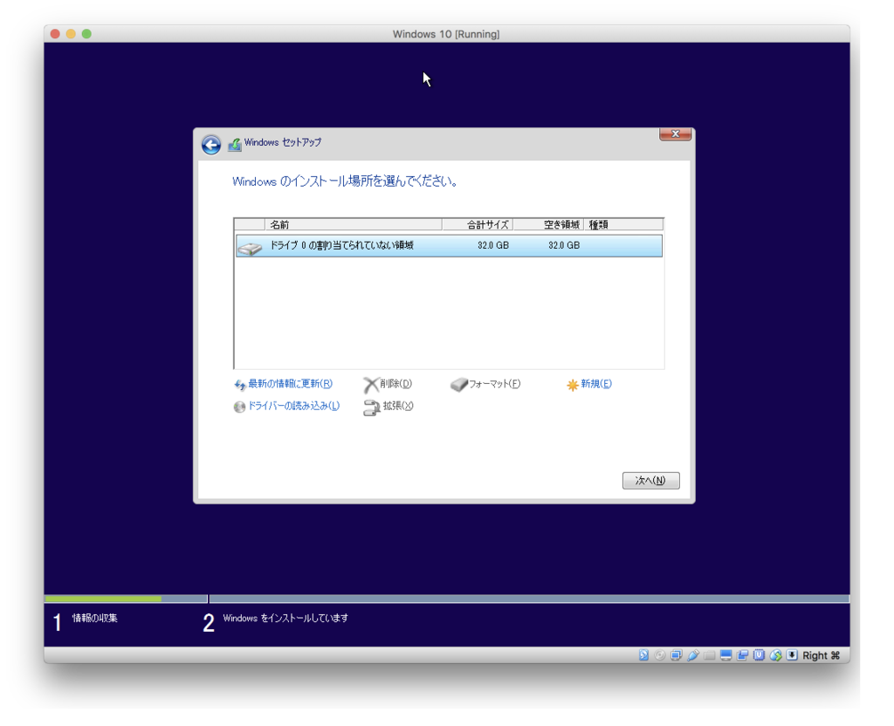This screenshot has width=894, height=726.
Task: Click VirtualBox display status icon
Action: coord(726,655)
